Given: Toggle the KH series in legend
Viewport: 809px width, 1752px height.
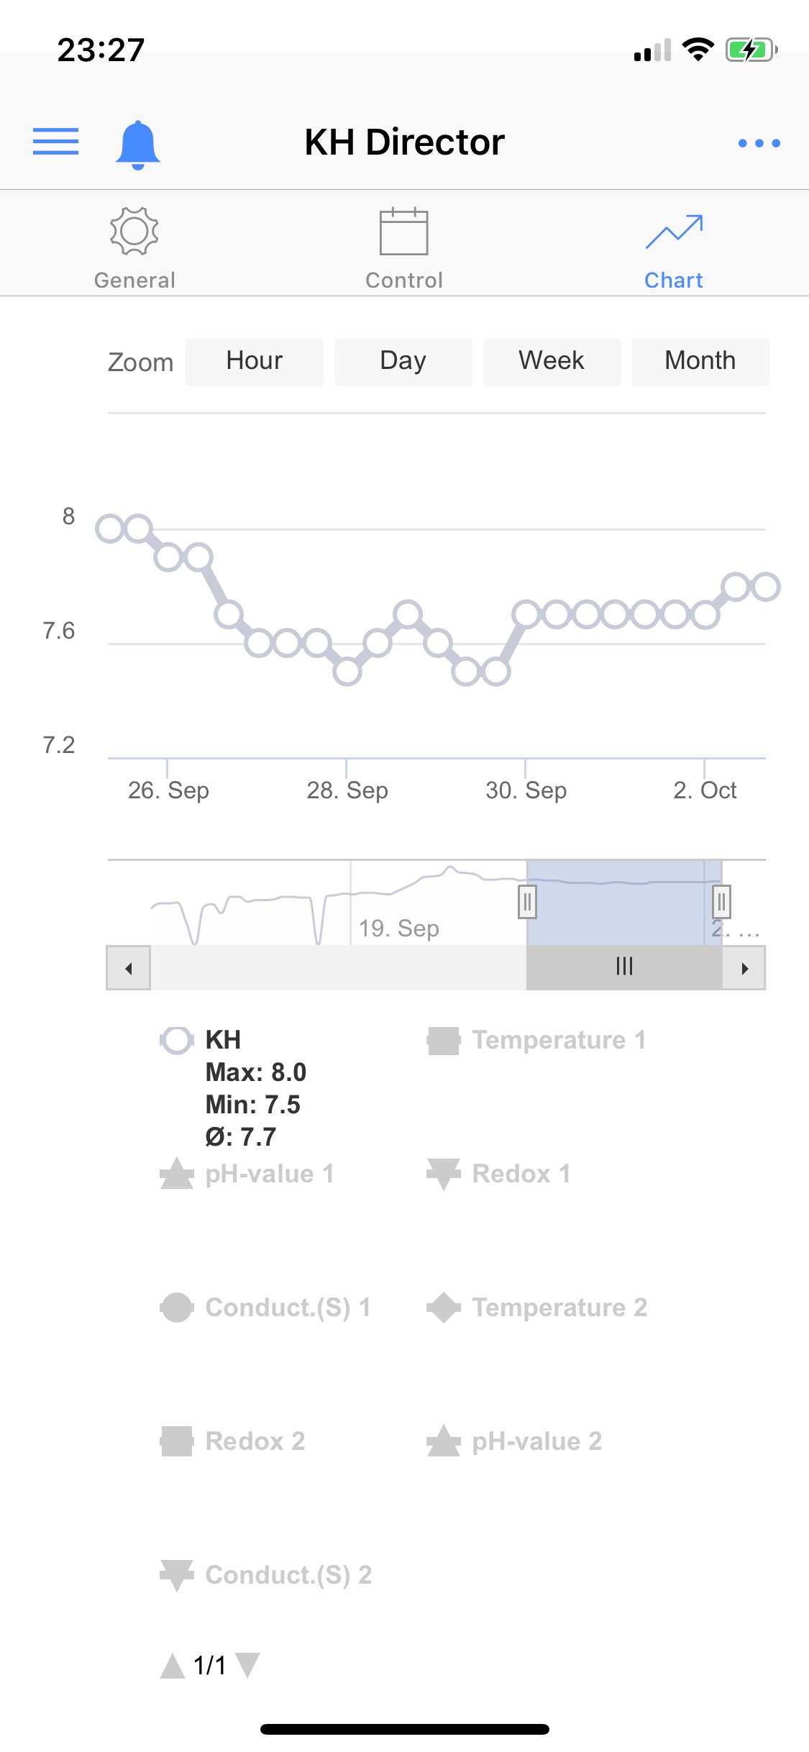Looking at the screenshot, I should 223,1040.
